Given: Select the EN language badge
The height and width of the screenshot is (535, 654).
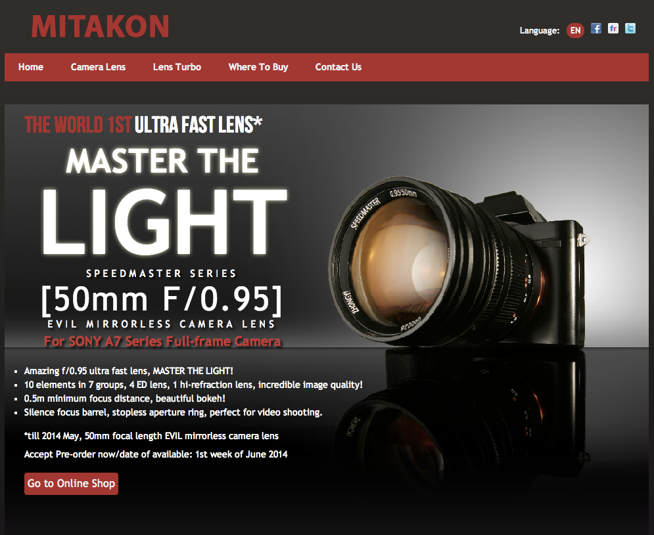Looking at the screenshot, I should [x=575, y=30].
